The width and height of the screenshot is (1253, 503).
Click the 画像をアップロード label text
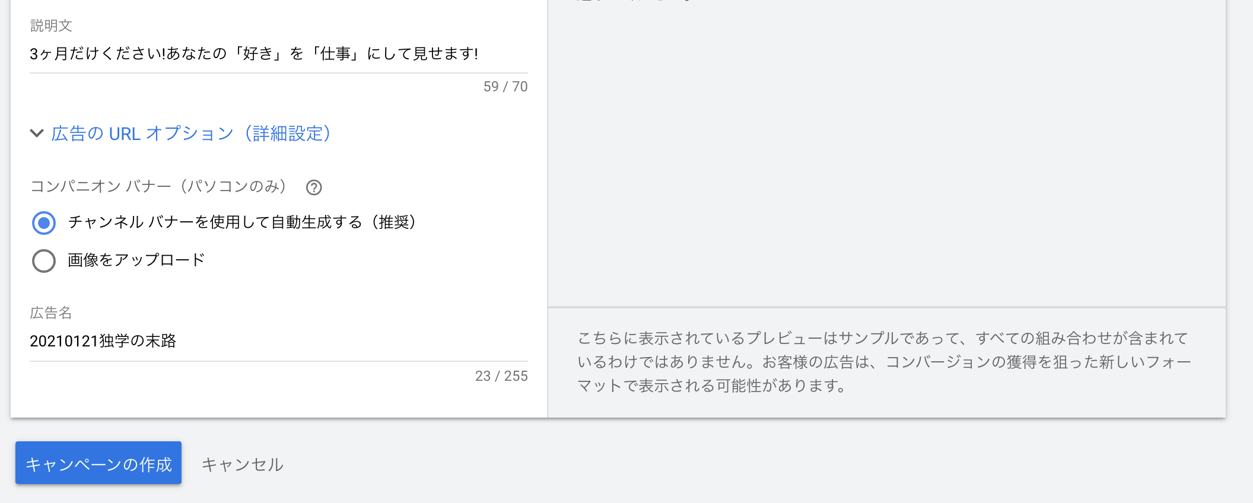136,260
